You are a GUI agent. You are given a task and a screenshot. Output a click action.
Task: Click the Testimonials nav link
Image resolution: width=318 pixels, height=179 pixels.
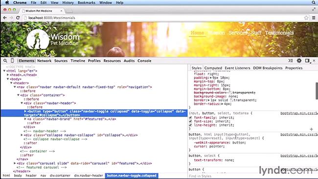pyautogui.click(x=279, y=33)
